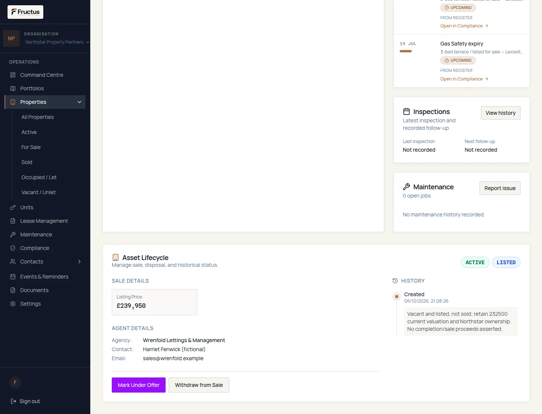Select Occupied / Let properties

pyautogui.click(x=39, y=177)
